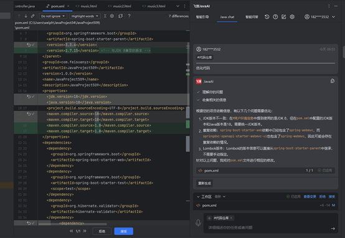Activate microphone voice input
The width and height of the screenshot is (345, 238).
(198, 223)
